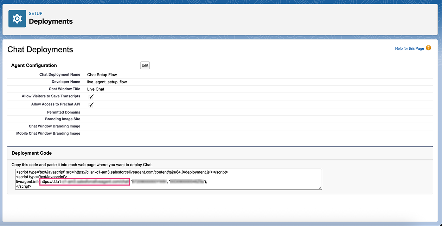Viewport: 442px width, 226px height.
Task: Click the Save Transcripts checkmark
Action: pos(91,97)
